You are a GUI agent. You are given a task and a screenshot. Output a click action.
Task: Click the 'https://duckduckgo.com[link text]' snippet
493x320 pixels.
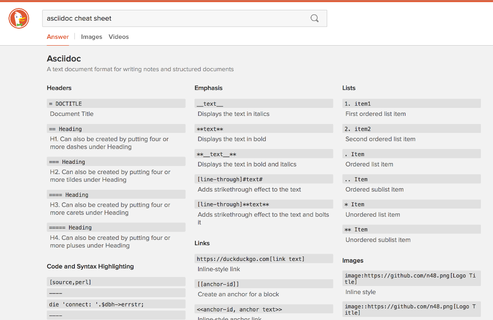(264, 259)
